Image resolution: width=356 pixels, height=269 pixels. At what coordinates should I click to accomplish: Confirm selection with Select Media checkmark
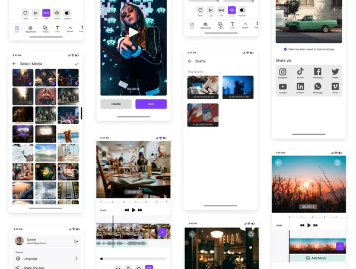77,64
